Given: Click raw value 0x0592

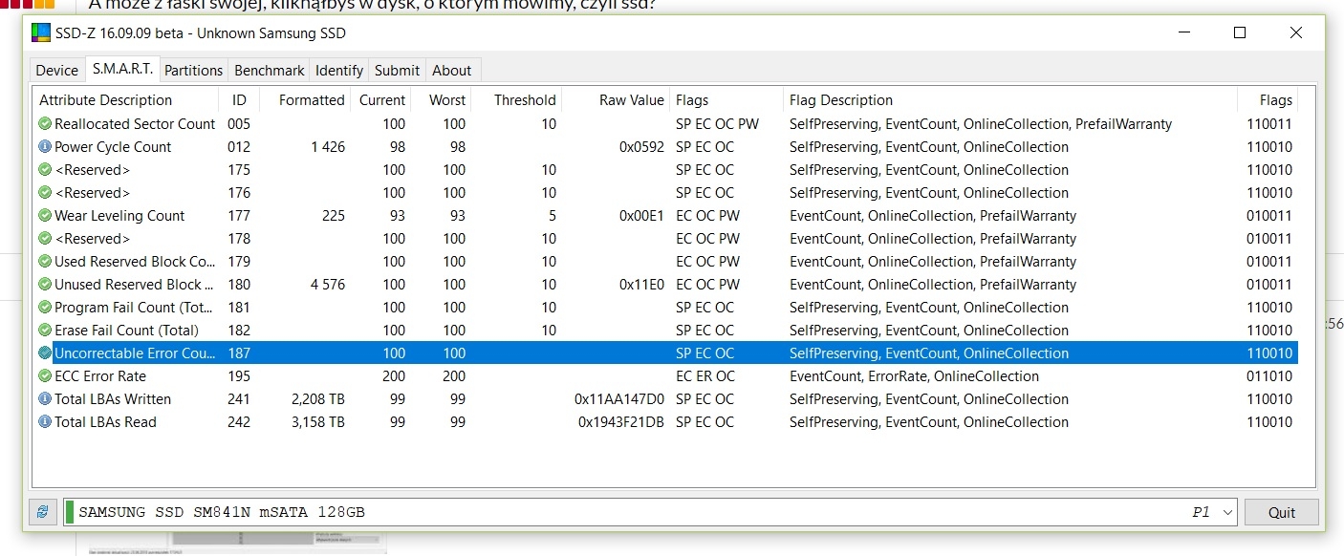Looking at the screenshot, I should (x=641, y=147).
